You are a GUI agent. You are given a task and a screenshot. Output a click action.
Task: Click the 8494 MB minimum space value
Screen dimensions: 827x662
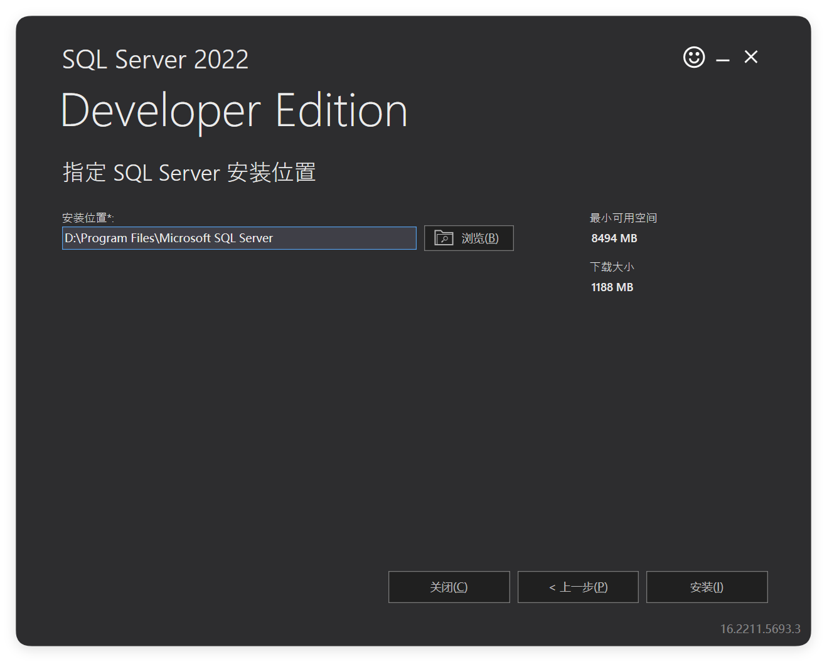point(614,238)
